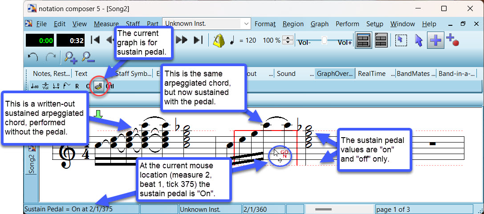The width and height of the screenshot is (484, 214).
Task: Switch to the Notes, Rests palette tab
Action: tap(52, 74)
